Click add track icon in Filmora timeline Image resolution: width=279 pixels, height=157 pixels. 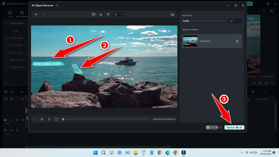click(x=6, y=99)
